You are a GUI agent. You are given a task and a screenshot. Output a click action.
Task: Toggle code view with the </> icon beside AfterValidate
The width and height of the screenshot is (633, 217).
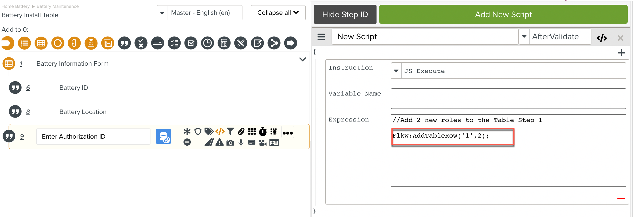click(x=602, y=38)
